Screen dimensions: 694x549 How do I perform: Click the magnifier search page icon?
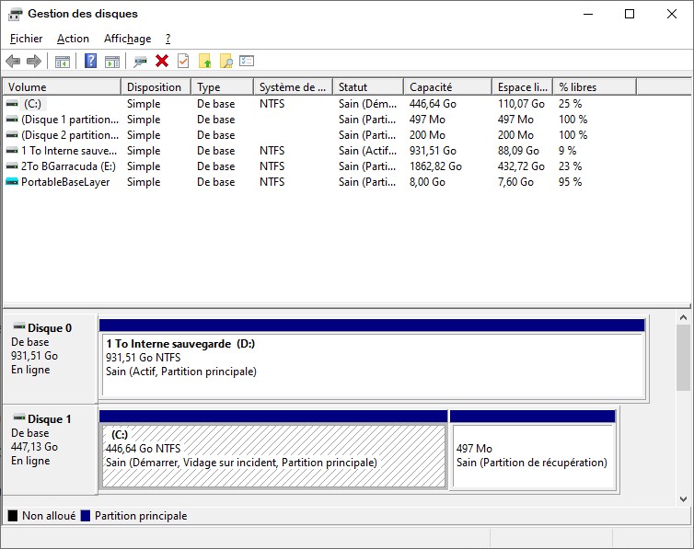(x=226, y=61)
